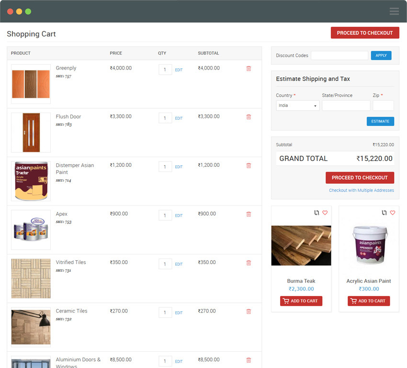Viewport: 407px width, 368px height.
Task: Edit Aluminium Doors & Windows quantity
Action: pos(179,361)
